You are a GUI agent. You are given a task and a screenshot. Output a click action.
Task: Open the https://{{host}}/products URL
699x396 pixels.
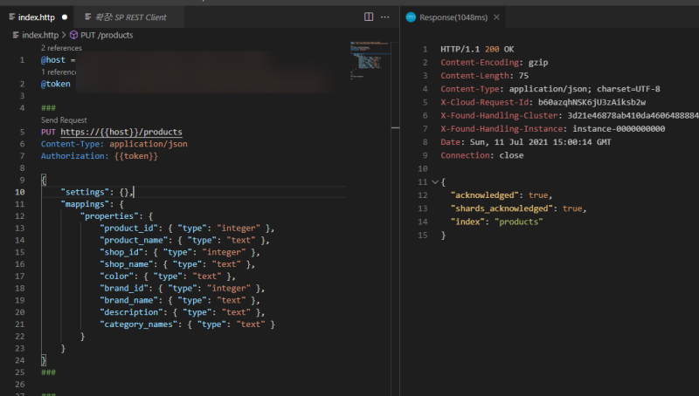[121, 132]
